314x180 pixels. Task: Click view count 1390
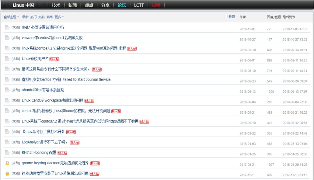point(270,92)
